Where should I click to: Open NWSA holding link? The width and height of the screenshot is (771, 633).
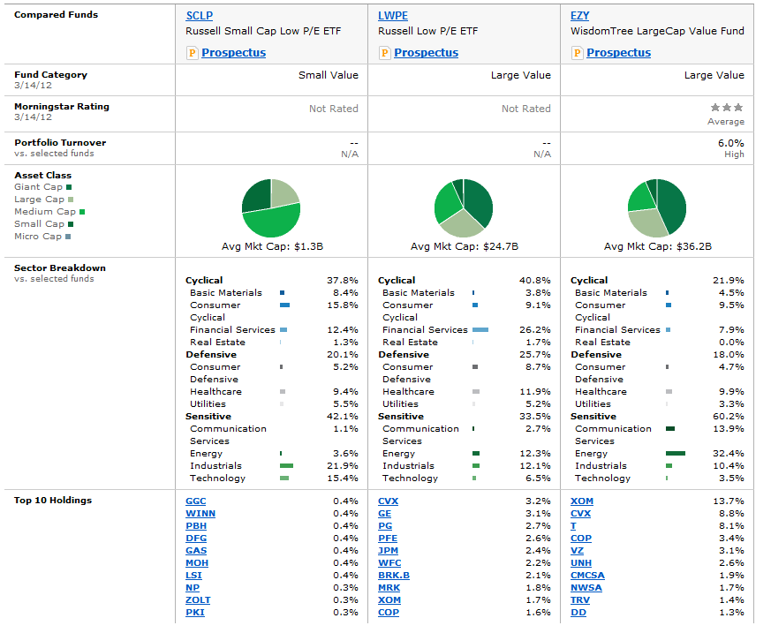(586, 587)
